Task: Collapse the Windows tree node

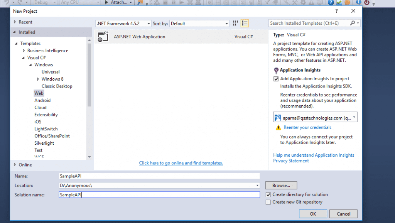Action: click(x=30, y=65)
